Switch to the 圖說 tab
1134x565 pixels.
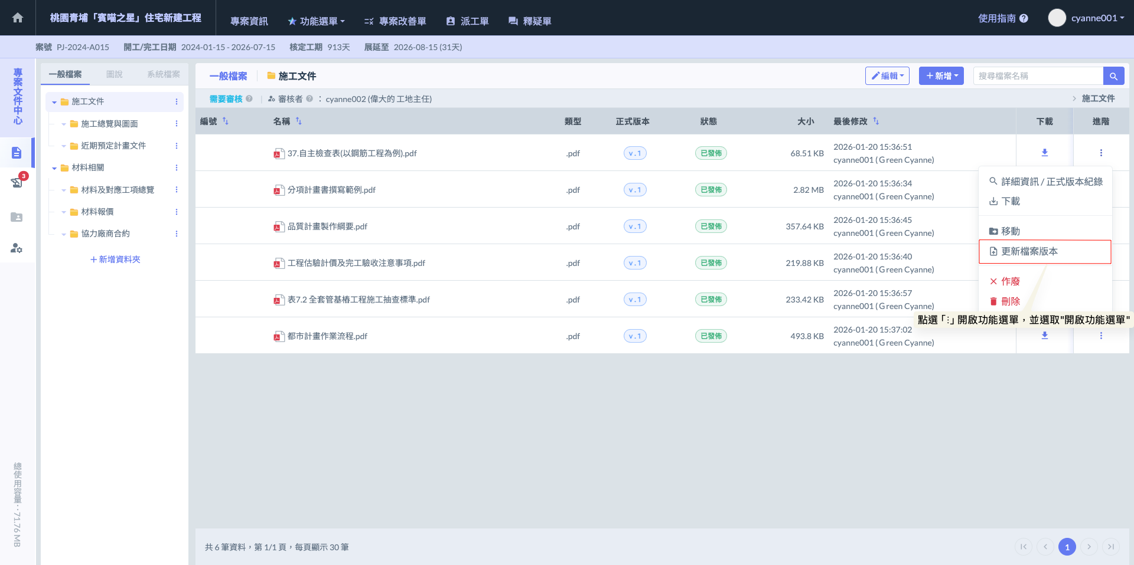click(114, 74)
